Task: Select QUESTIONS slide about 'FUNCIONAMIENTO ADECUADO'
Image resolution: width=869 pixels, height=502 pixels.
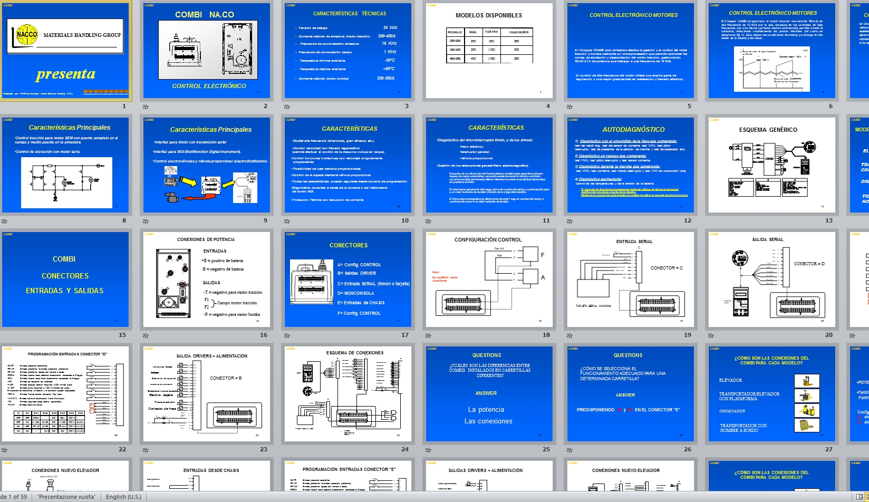Action: (x=631, y=394)
